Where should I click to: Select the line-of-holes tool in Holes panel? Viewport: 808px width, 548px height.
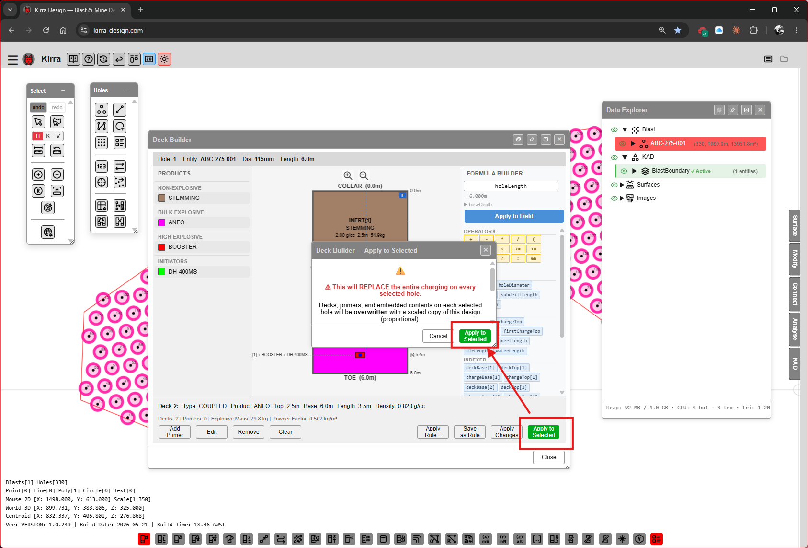[x=120, y=110]
